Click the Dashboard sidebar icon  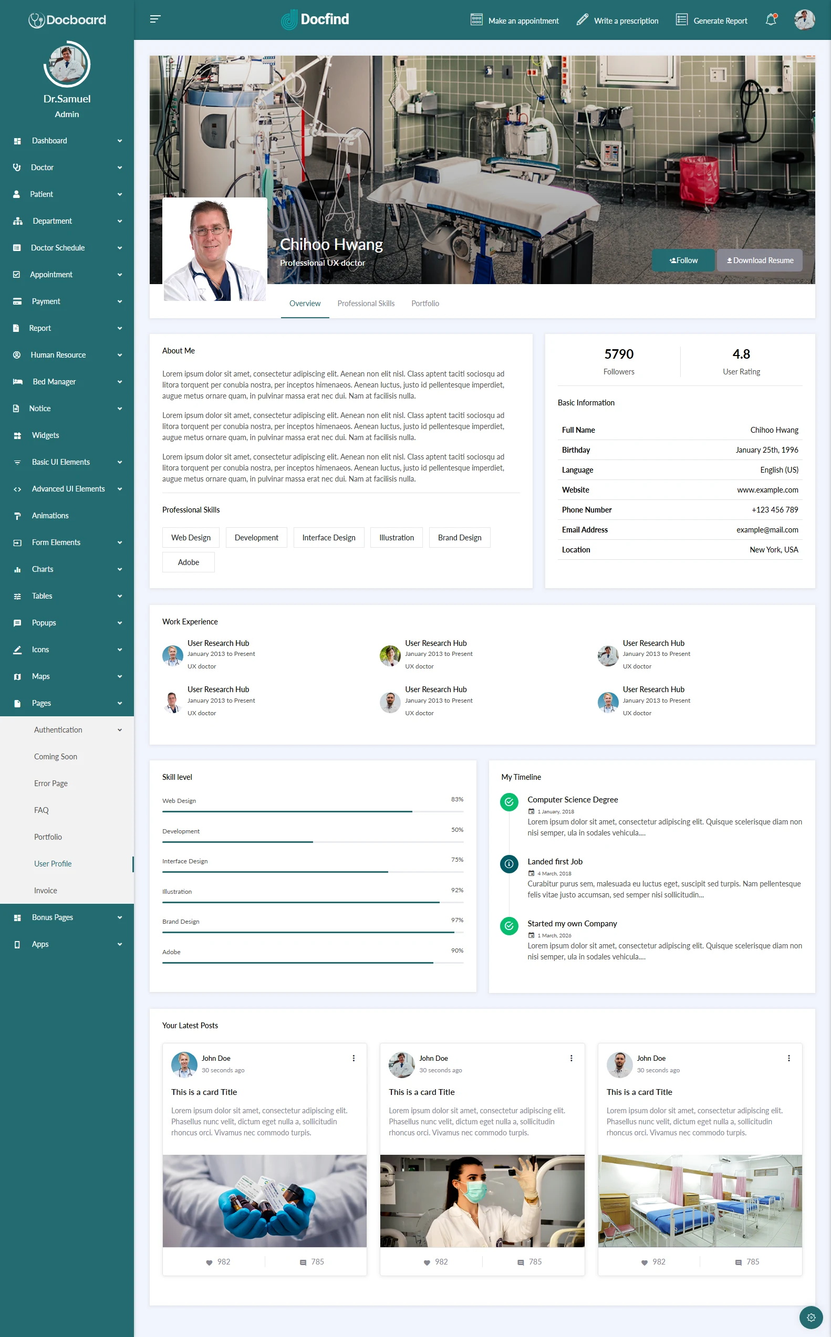[17, 141]
